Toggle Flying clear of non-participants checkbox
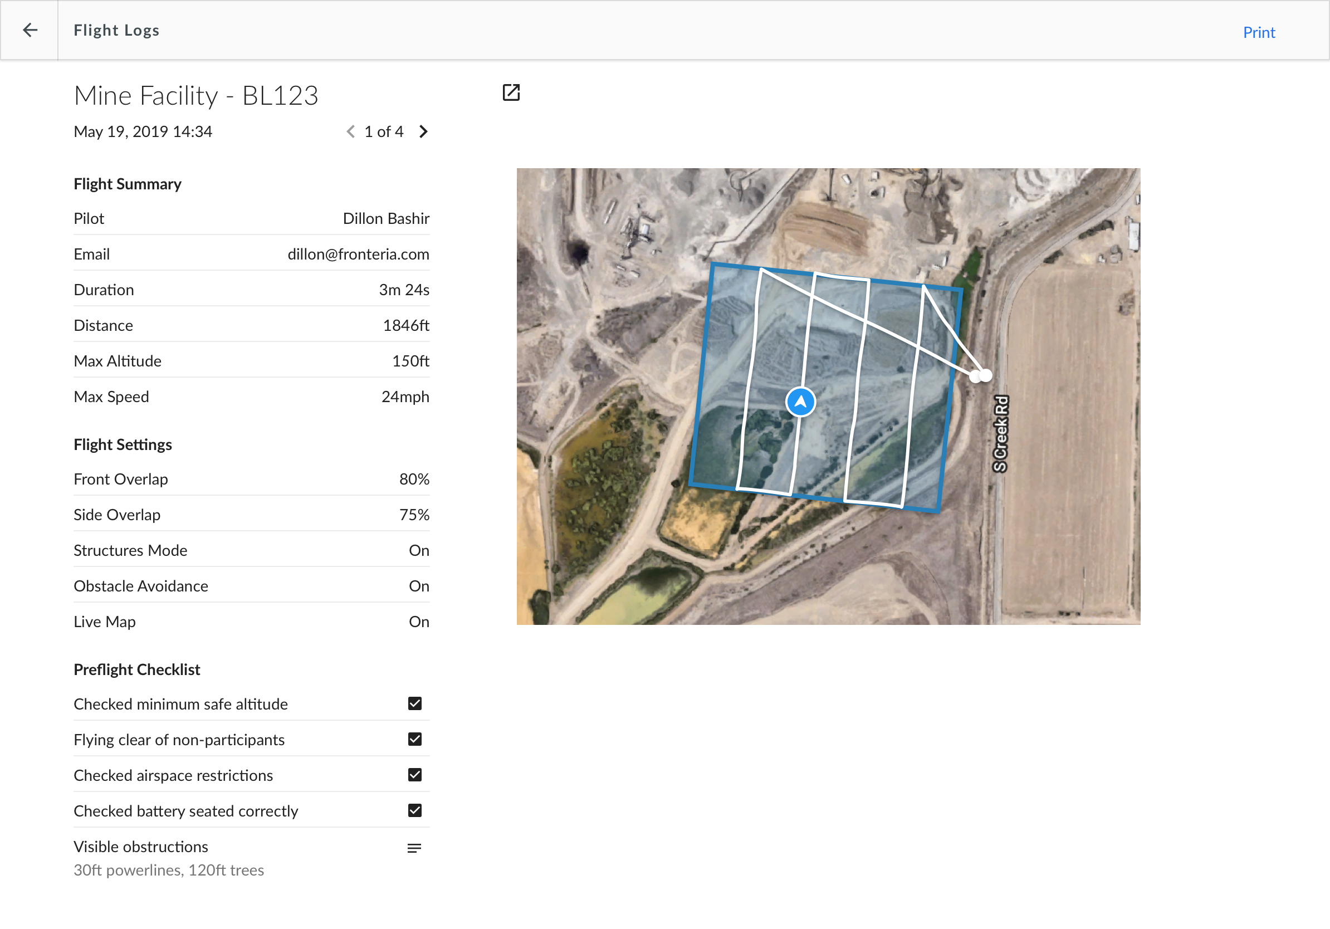The height and width of the screenshot is (929, 1330). [415, 739]
